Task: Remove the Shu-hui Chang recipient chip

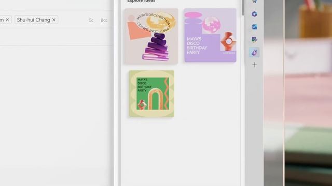Action: pyautogui.click(x=54, y=20)
